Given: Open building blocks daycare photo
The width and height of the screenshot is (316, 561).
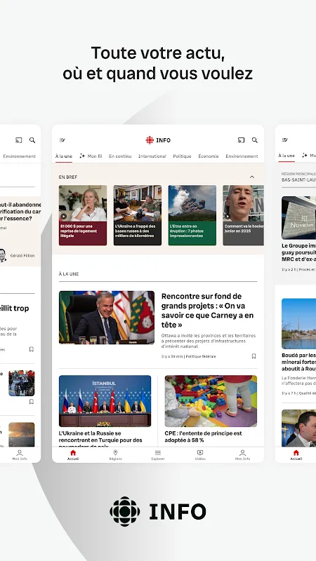Looking at the screenshot, I should tap(211, 400).
